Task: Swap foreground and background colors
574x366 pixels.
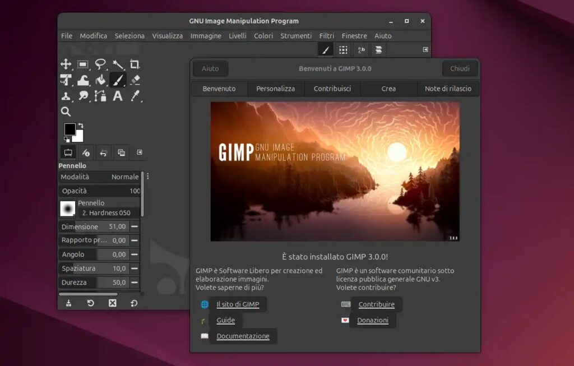Action: pyautogui.click(x=80, y=124)
